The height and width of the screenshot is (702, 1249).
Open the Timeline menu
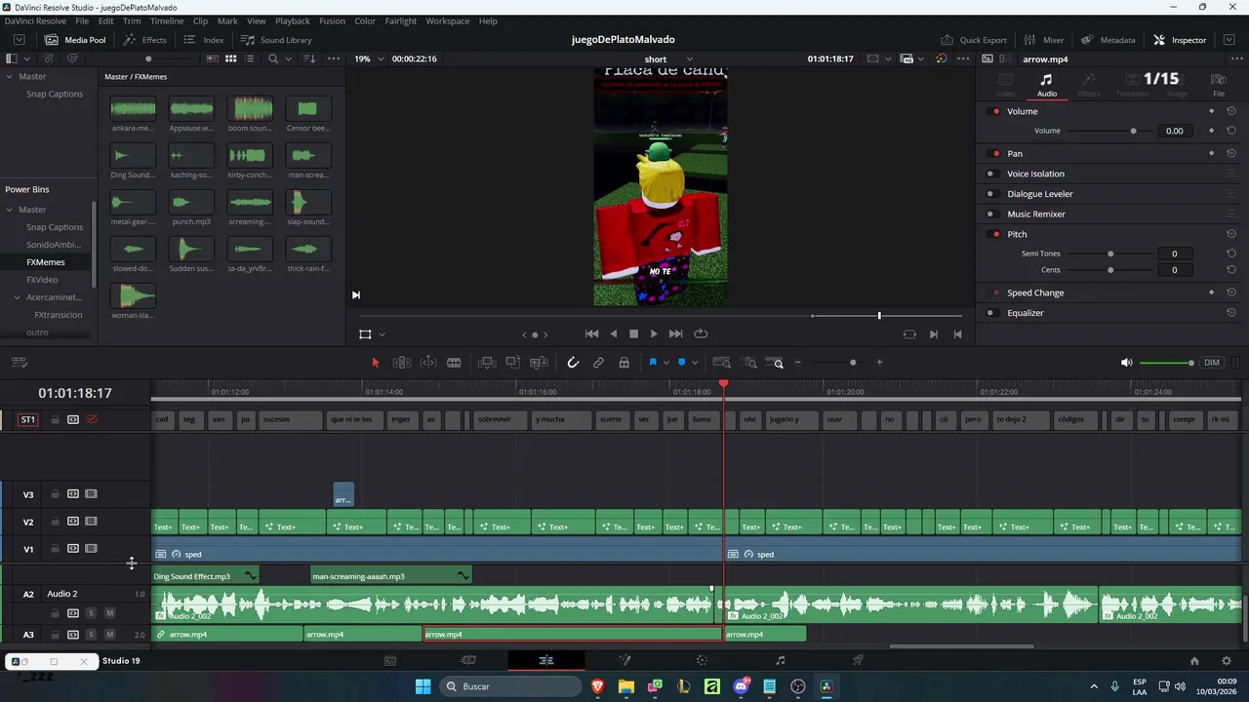[x=167, y=20]
